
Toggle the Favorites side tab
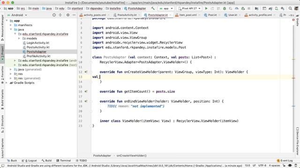(x=2, y=75)
